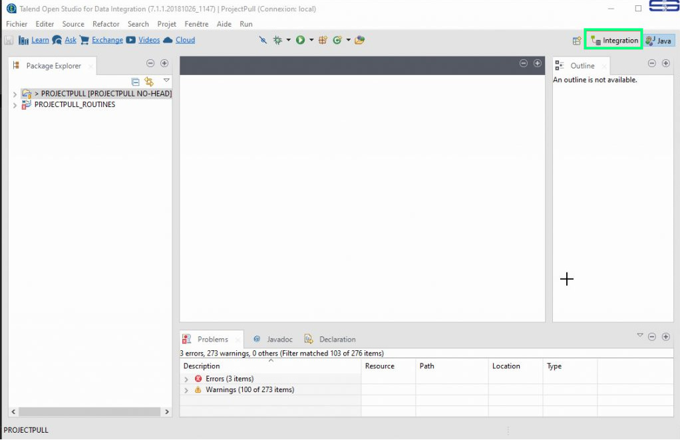Open the Search menu
This screenshot has width=680, height=440.
point(138,24)
